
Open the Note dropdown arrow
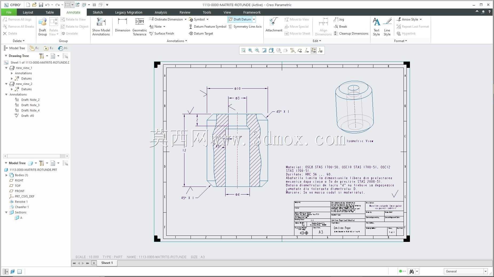(x=164, y=27)
